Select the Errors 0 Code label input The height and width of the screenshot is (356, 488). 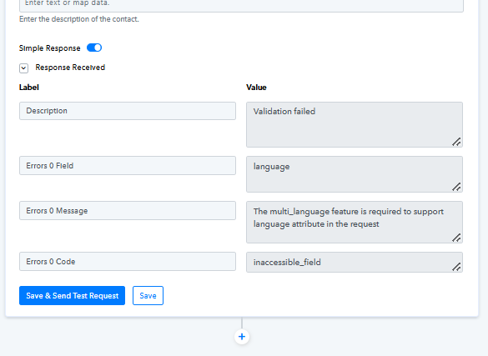coord(128,262)
